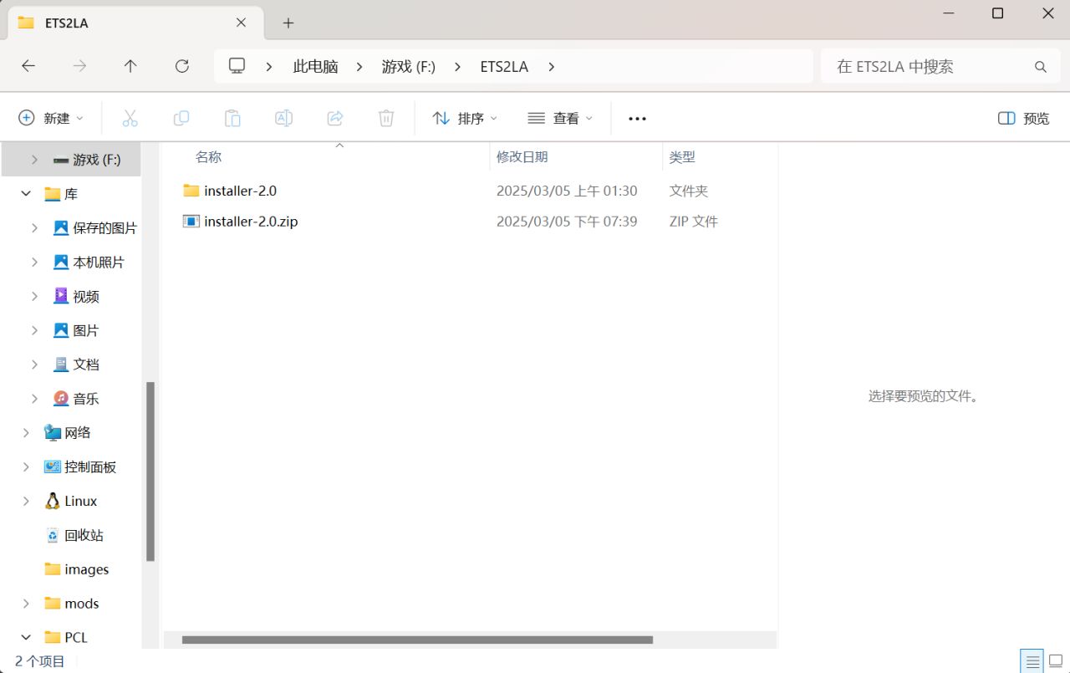Click 游戏 (F:) in the address bar
This screenshot has height=673, width=1070.
[x=409, y=67]
